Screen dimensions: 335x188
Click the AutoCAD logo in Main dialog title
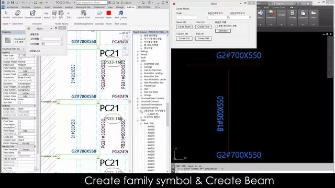coord(174,4)
